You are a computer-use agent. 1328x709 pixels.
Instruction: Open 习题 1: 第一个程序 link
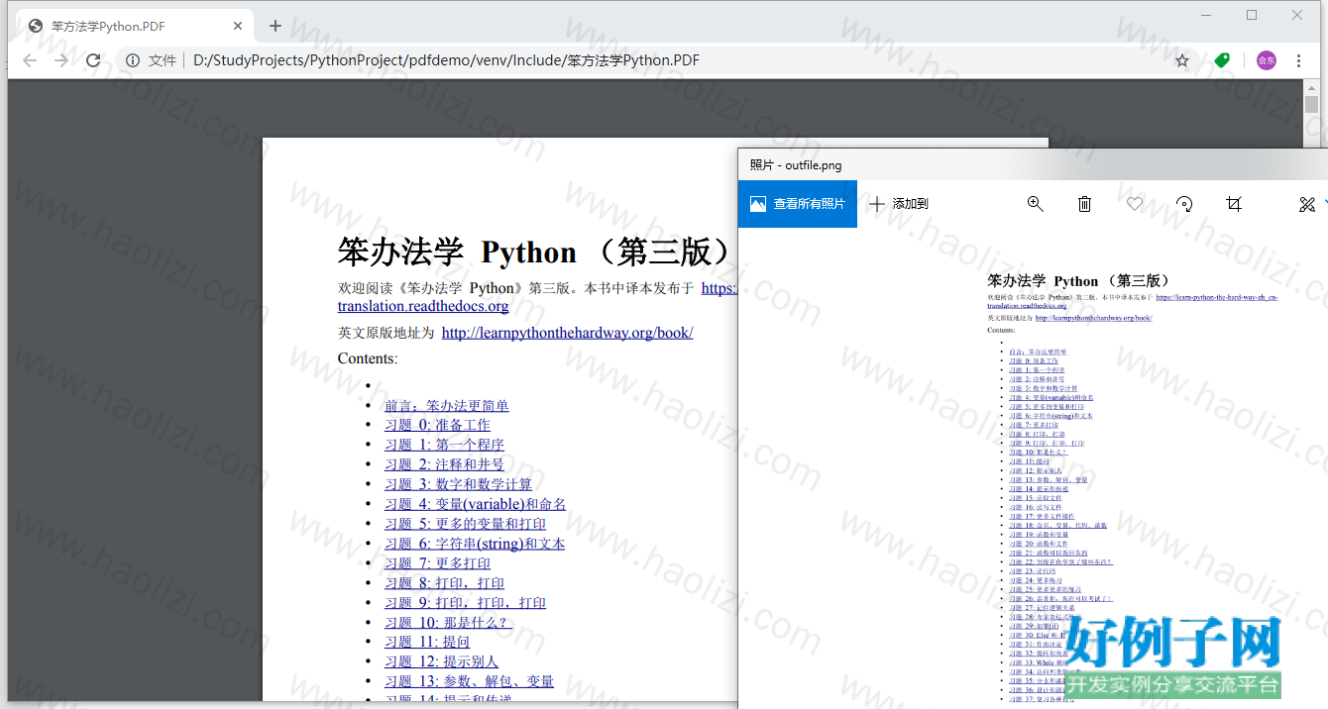[444, 445]
